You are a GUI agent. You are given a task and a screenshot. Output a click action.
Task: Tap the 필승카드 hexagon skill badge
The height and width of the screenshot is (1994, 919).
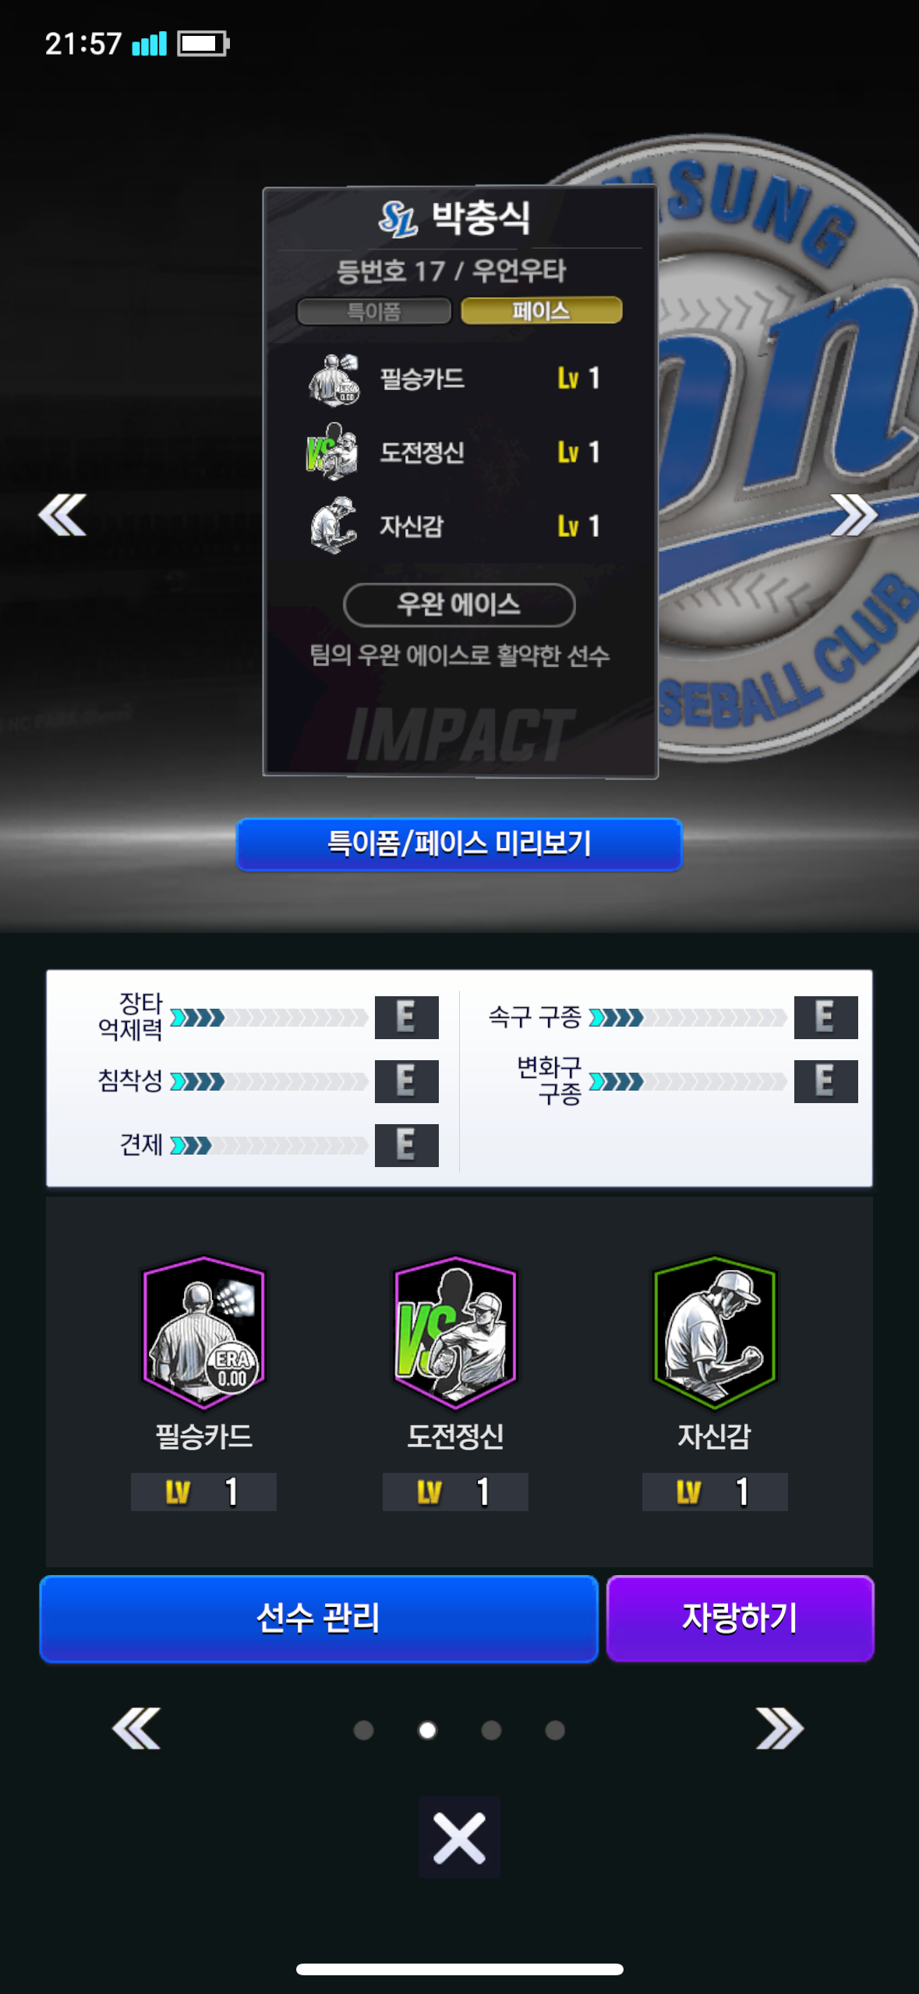tap(204, 1332)
